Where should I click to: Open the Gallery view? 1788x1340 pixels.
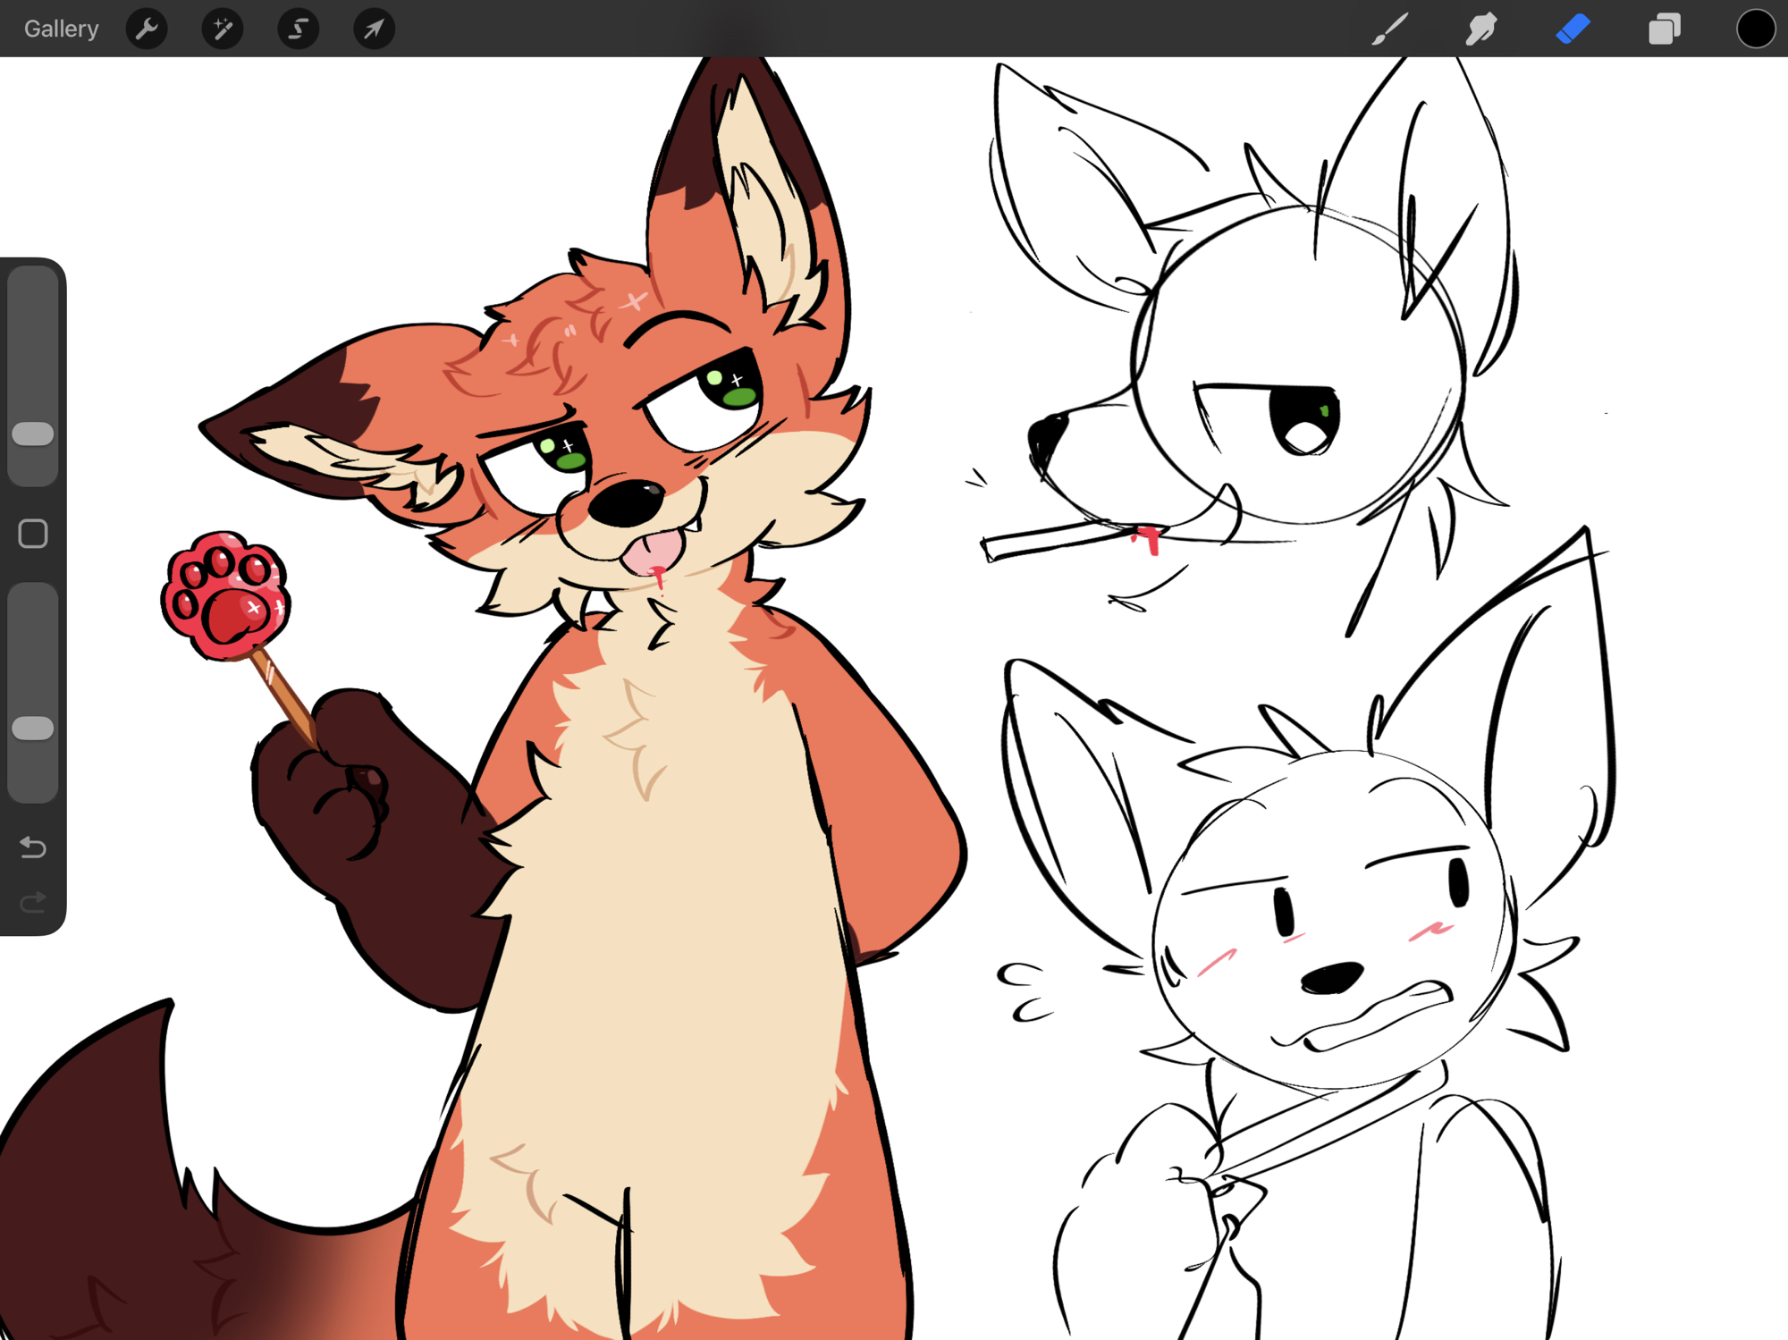[x=61, y=29]
